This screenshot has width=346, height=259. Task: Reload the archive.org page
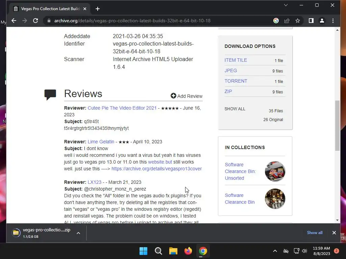click(x=35, y=21)
